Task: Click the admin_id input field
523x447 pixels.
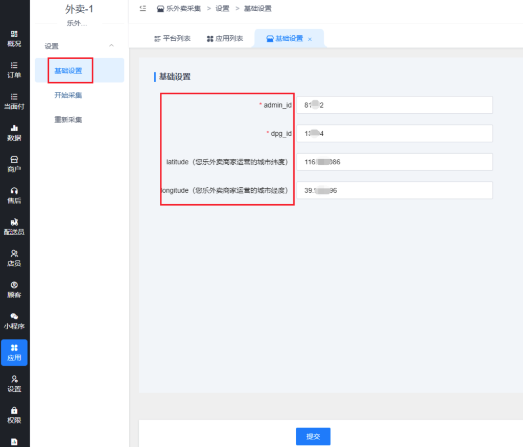Action: [x=394, y=105]
